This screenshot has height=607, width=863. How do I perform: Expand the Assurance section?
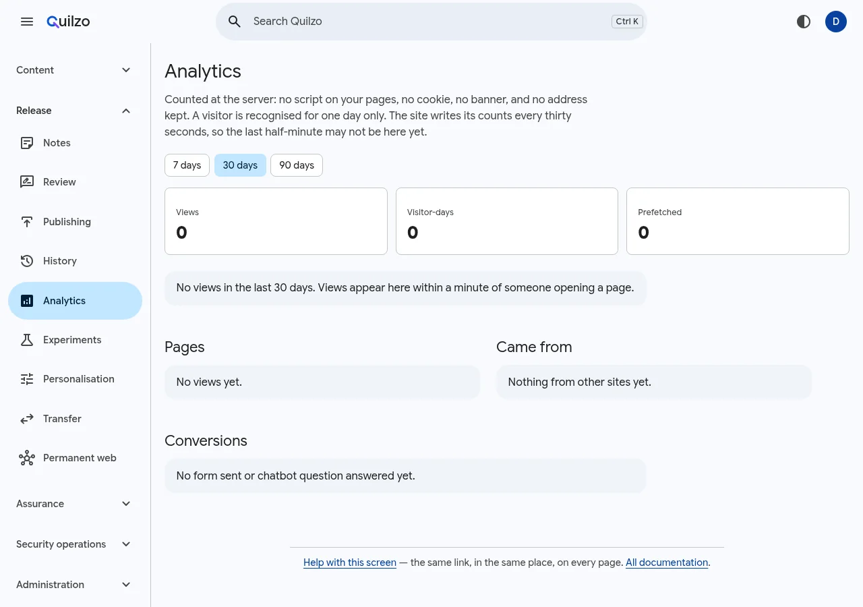coord(75,504)
